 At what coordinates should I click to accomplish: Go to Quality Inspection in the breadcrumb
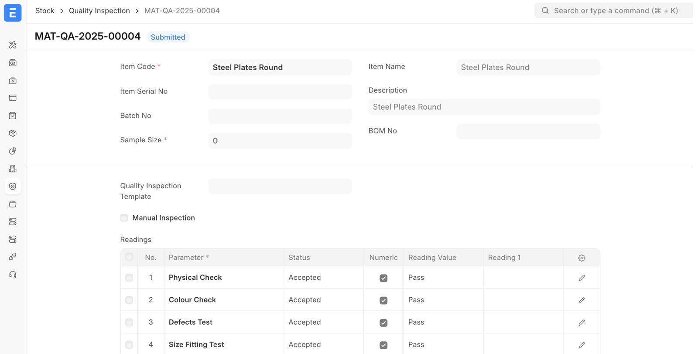click(x=99, y=10)
